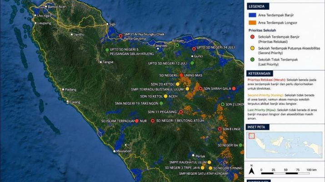Click the KETERANGAN section header
The width and height of the screenshot is (325, 182).
[x=260, y=73]
